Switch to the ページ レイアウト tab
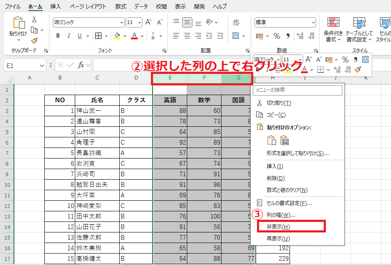 click(x=88, y=6)
